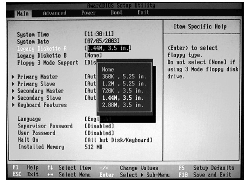This screenshot has height=187, width=250.
Task: Open the User Password Disabled value
Action: click(x=99, y=133)
